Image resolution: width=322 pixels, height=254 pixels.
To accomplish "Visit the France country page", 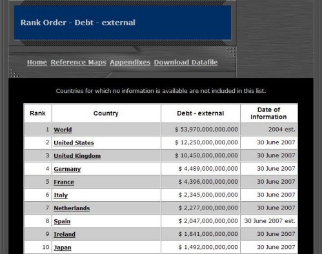I will pyautogui.click(x=64, y=182).
